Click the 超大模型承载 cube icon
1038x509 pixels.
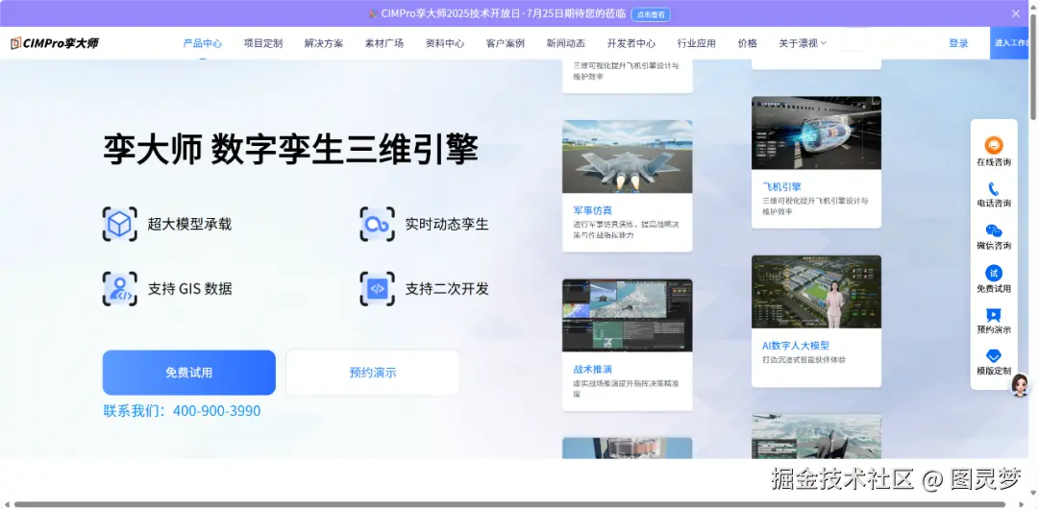tap(120, 224)
